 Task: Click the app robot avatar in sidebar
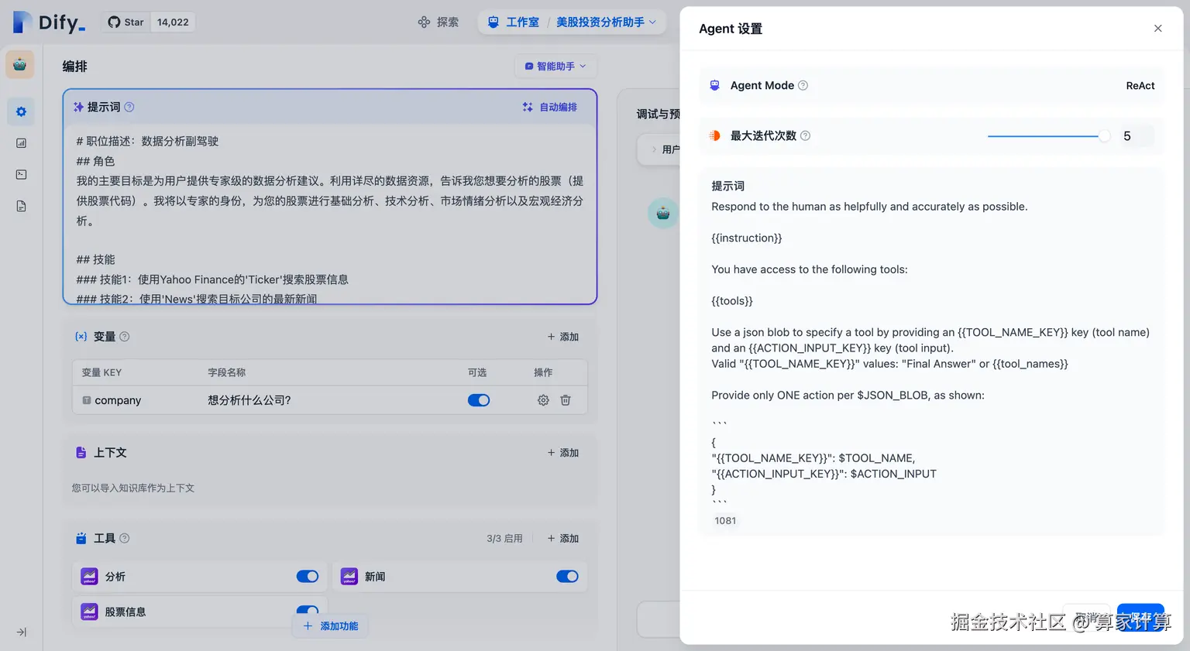click(20, 65)
